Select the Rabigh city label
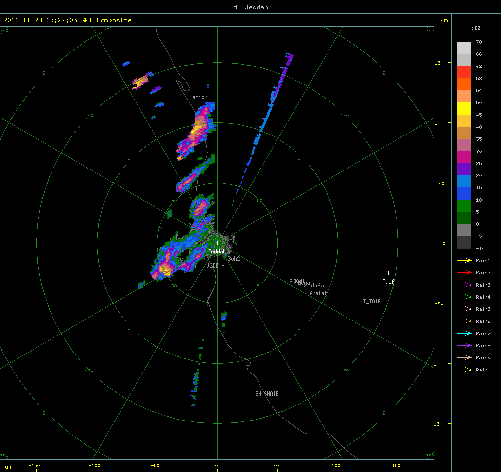This screenshot has width=501, height=472. pyautogui.click(x=198, y=97)
